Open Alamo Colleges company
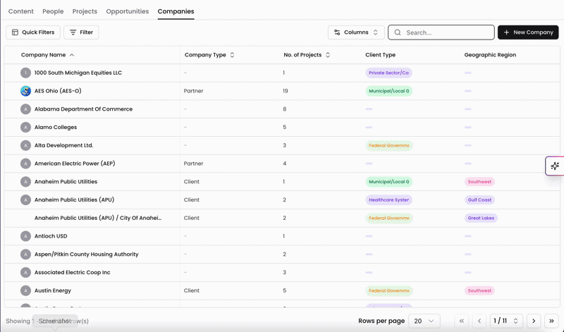Image resolution: width=564 pixels, height=332 pixels. click(x=56, y=127)
